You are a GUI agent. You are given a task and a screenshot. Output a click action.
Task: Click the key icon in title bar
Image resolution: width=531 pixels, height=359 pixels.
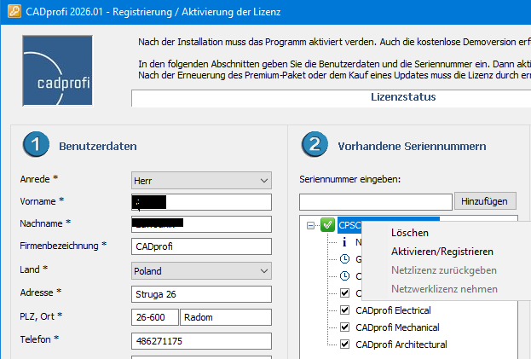click(x=11, y=12)
